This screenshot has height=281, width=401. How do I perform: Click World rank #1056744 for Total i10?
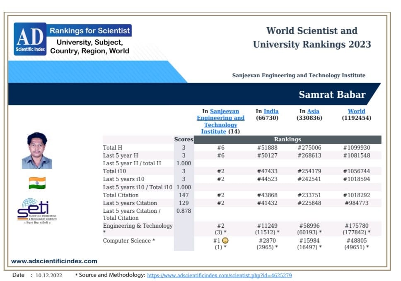click(357, 171)
